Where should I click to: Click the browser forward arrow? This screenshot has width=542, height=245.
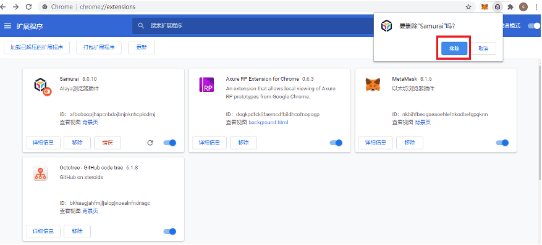pos(16,7)
